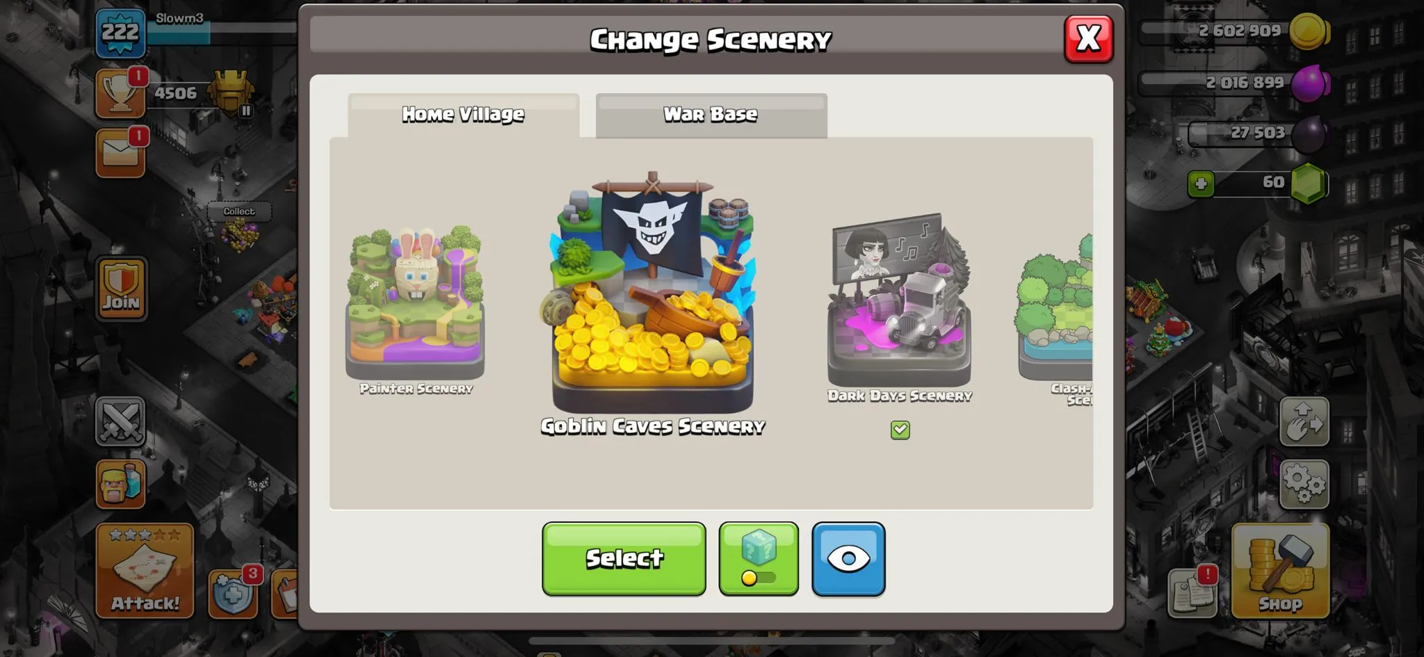The width and height of the screenshot is (1424, 657).
Task: Click the green checkmark under Dark Days Scenery
Action: click(x=900, y=430)
